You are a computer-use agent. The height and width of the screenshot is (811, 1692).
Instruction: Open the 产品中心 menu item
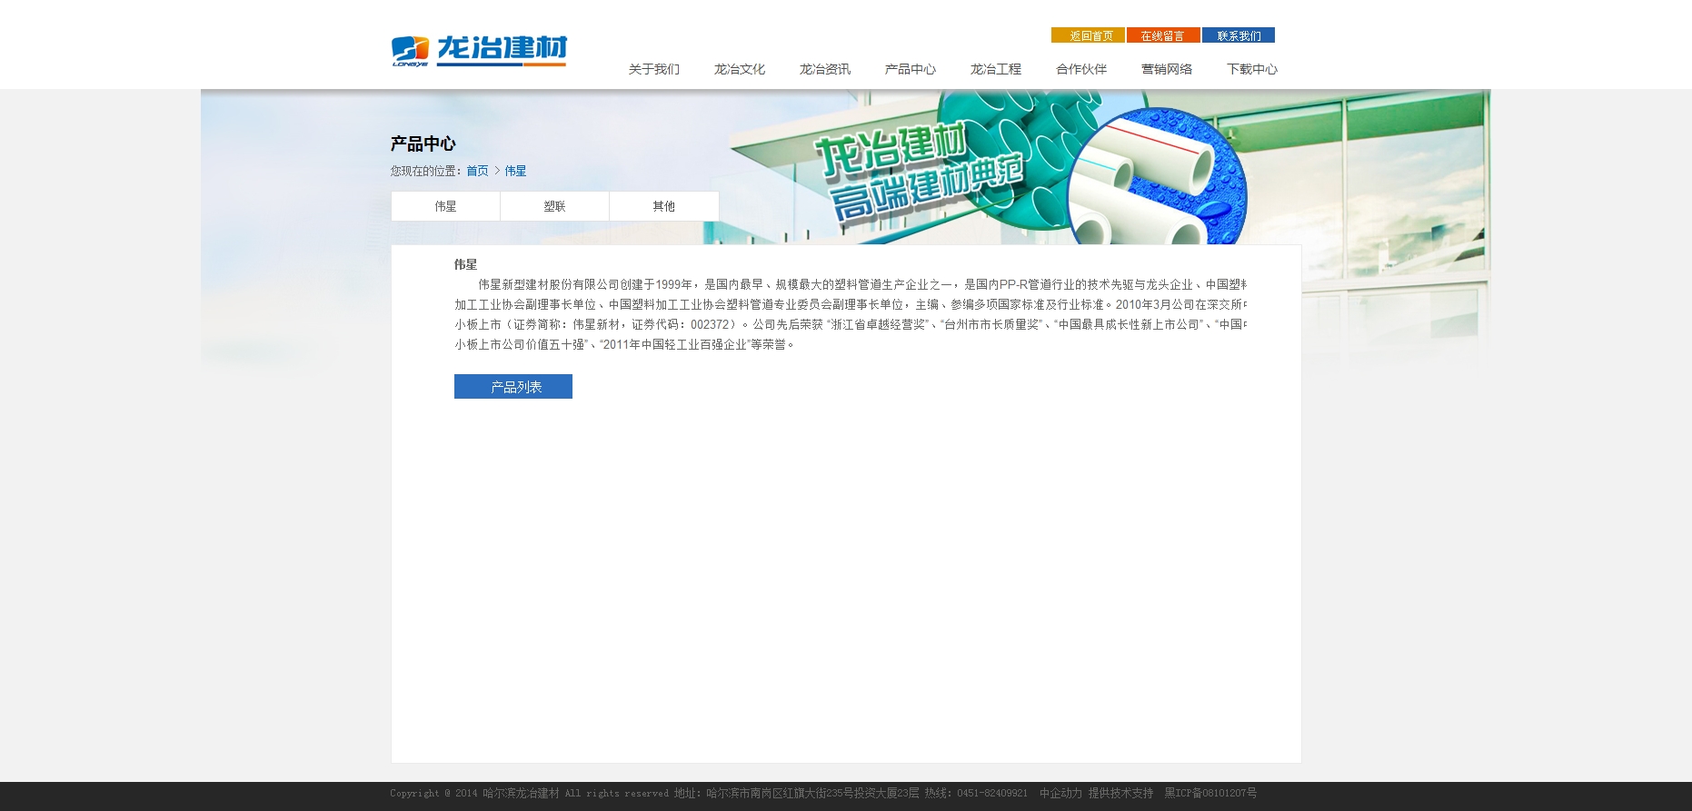(911, 69)
